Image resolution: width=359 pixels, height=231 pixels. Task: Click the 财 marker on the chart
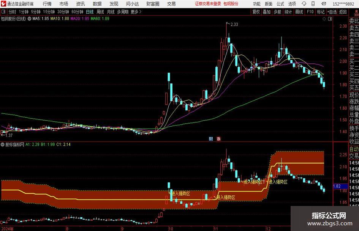[x=211, y=138]
